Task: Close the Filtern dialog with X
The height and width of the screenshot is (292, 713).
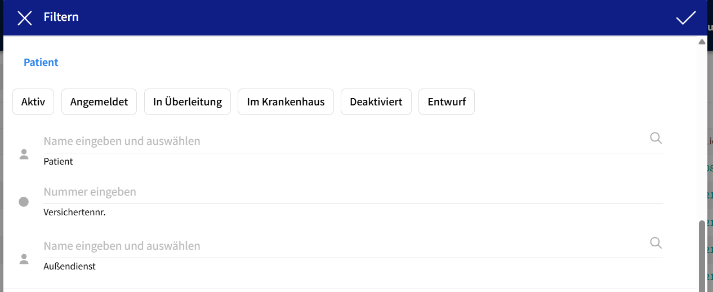Action: pos(25,18)
